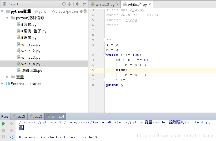Select while_3.py in the project tree
Viewport: 216px width, 141px height.
click(31, 57)
